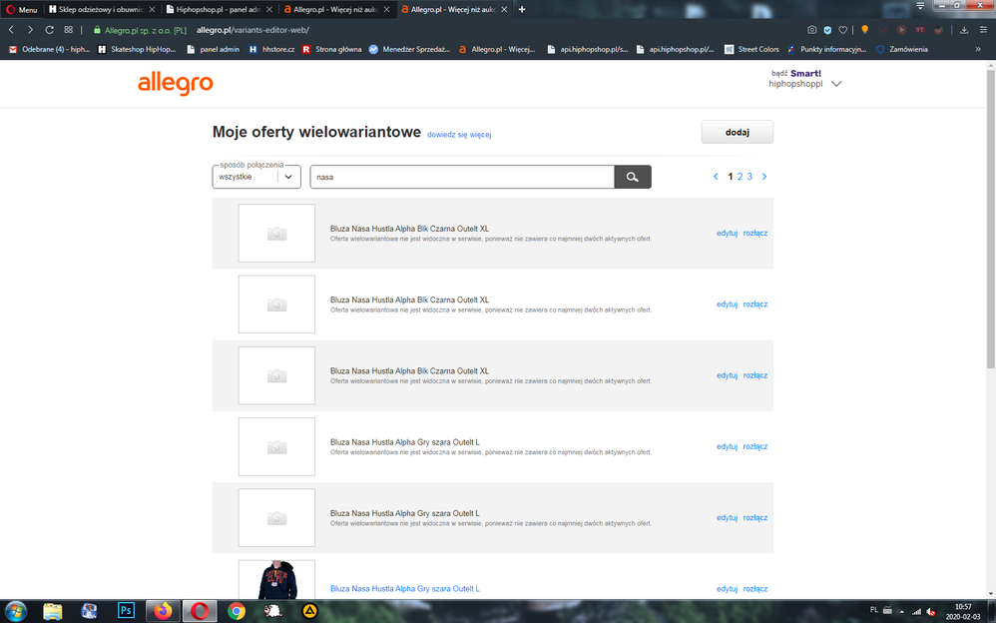Focus the search field containing 'nasa'
Viewport: 996px width, 623px height.
click(x=461, y=177)
